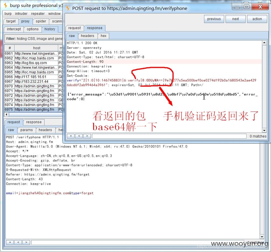Click the previous button in the popup window
Screen dimensions: 271x252
[x=214, y=19]
